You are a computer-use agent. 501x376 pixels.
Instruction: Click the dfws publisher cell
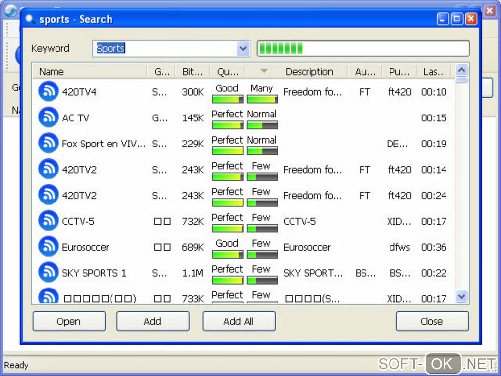tap(399, 247)
